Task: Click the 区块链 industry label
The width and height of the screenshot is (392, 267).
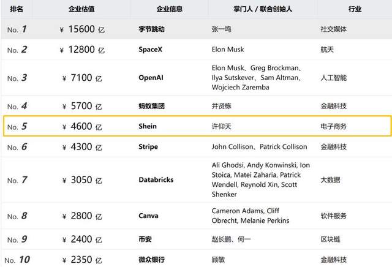Action: point(331,239)
